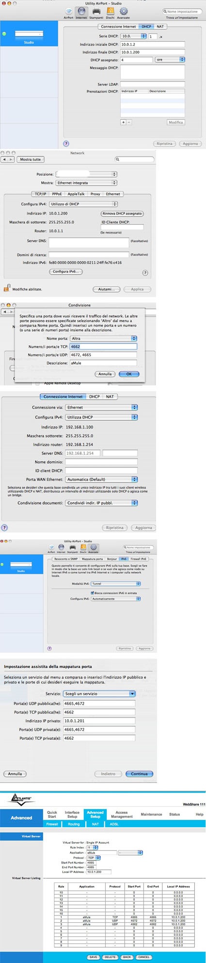Image resolution: width=206 pixels, height=963 pixels.
Task: Toggle the Apple Remote Desktop checkbox
Action: point(38,383)
